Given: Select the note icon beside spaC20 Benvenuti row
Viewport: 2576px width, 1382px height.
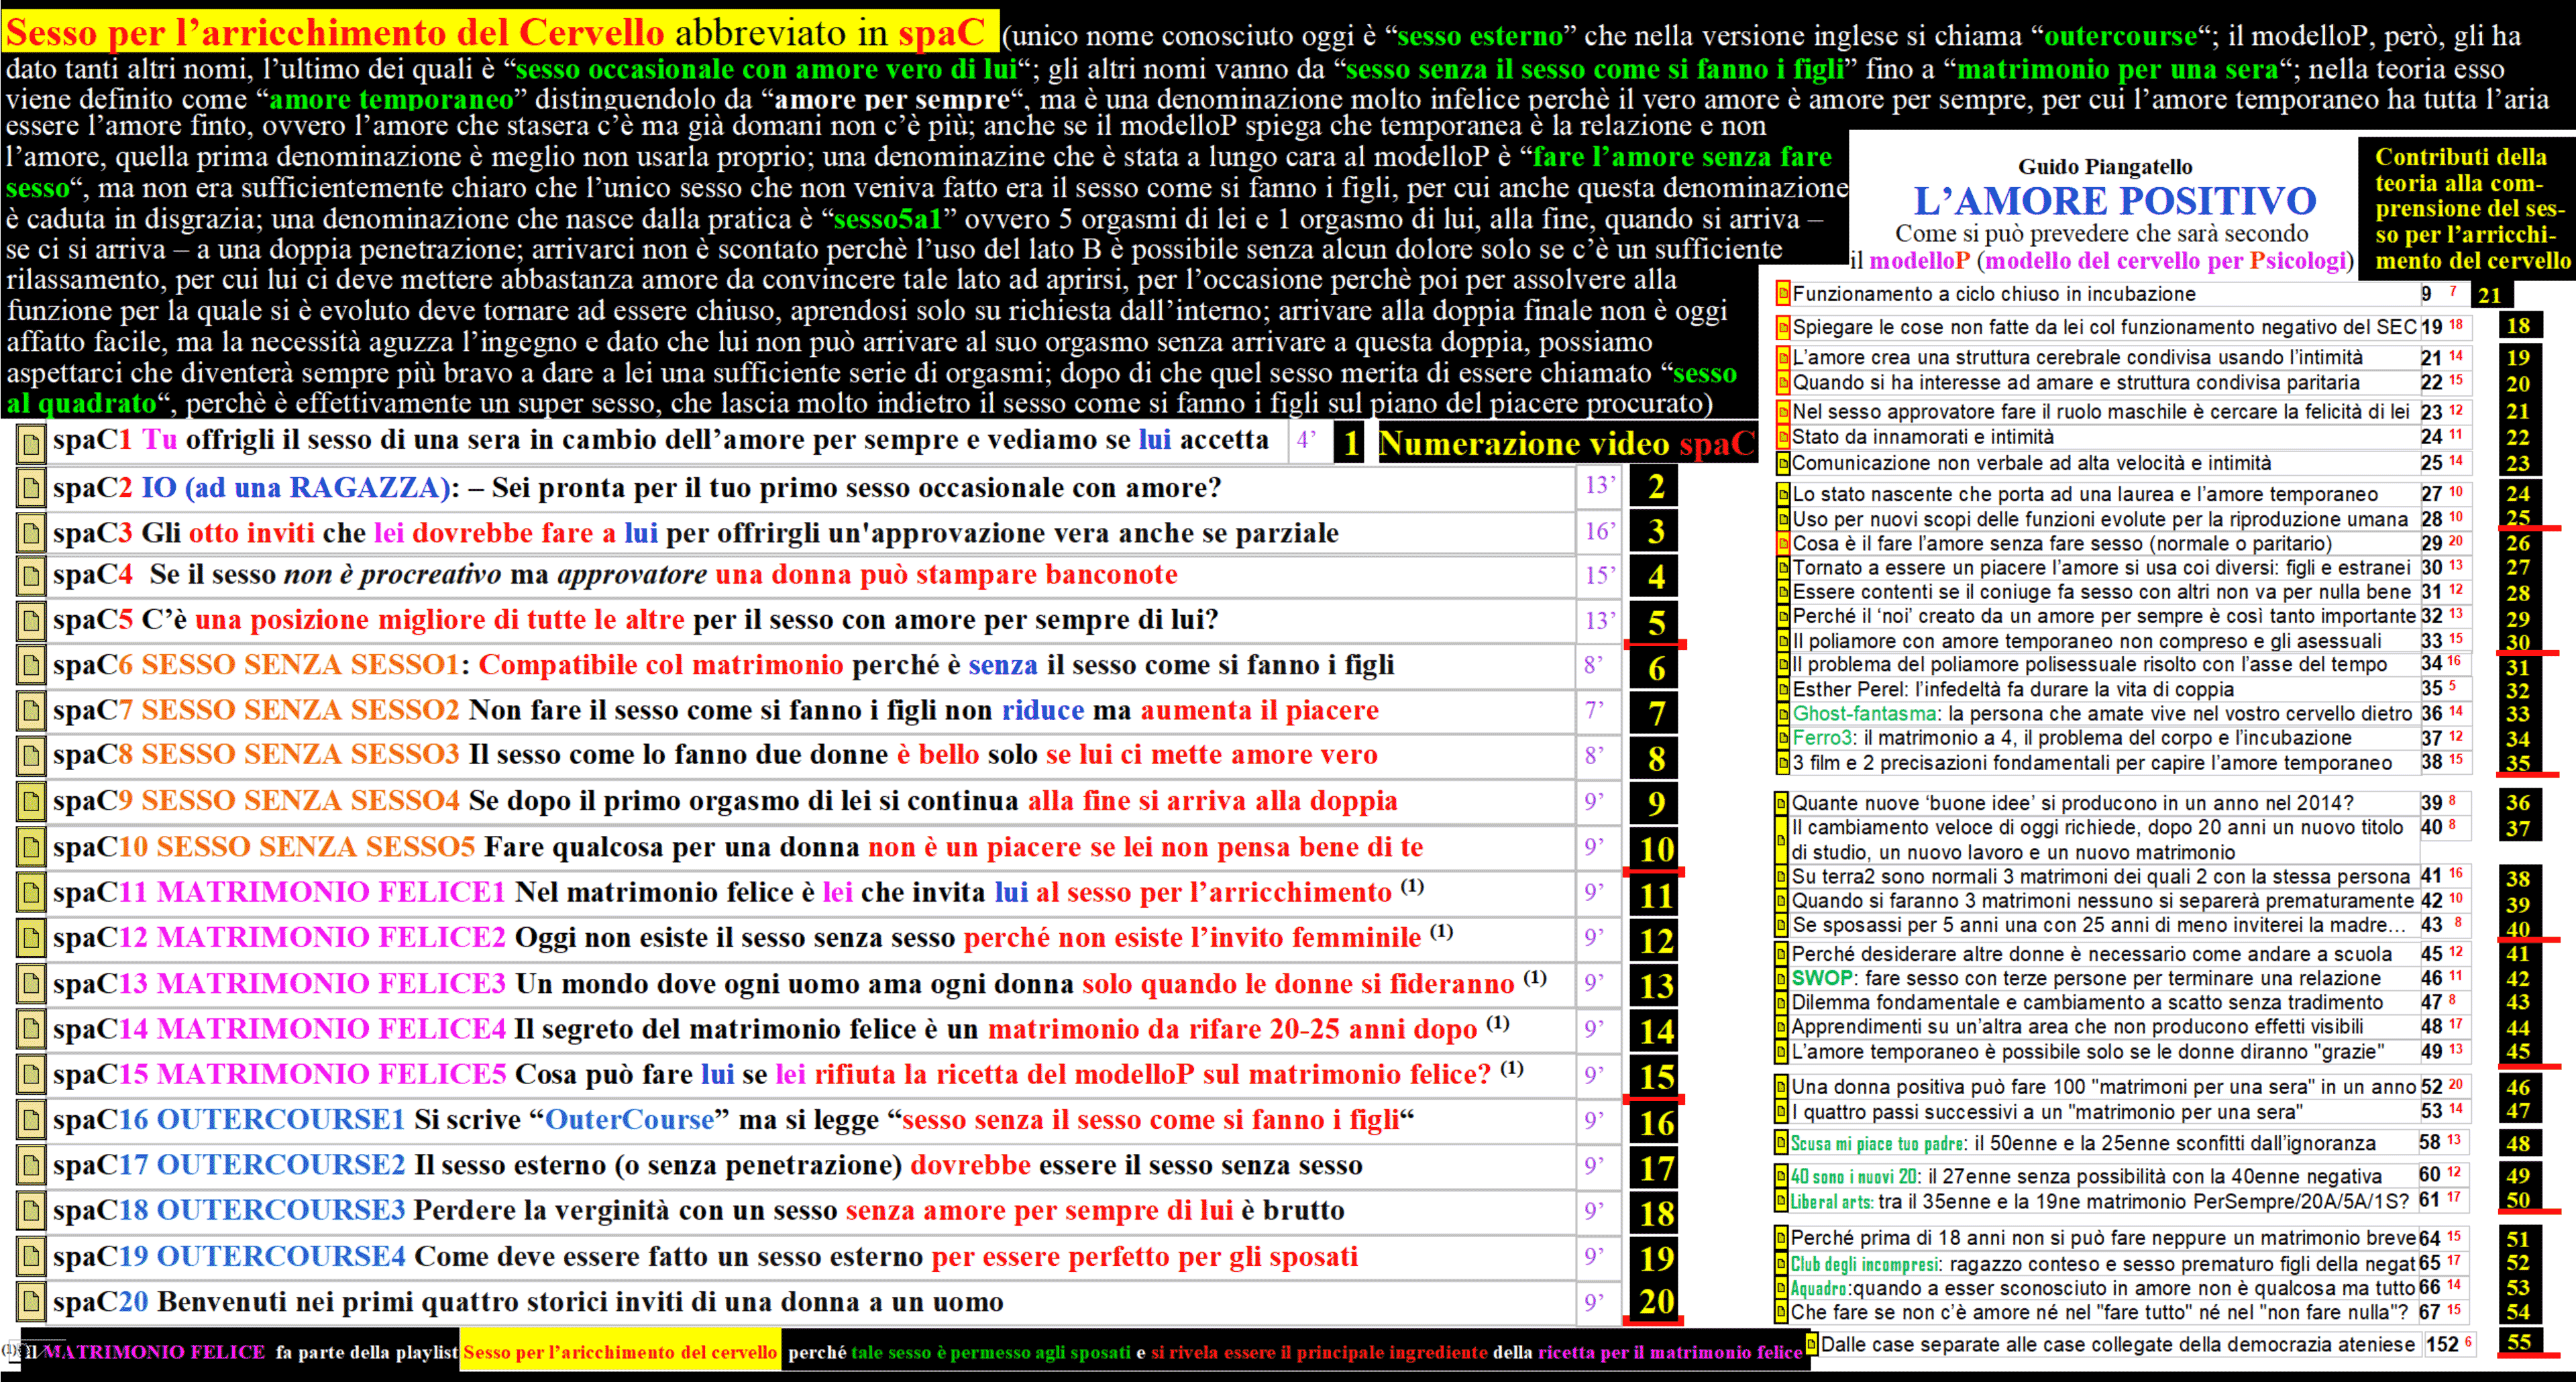Looking at the screenshot, I should pyautogui.click(x=31, y=1302).
